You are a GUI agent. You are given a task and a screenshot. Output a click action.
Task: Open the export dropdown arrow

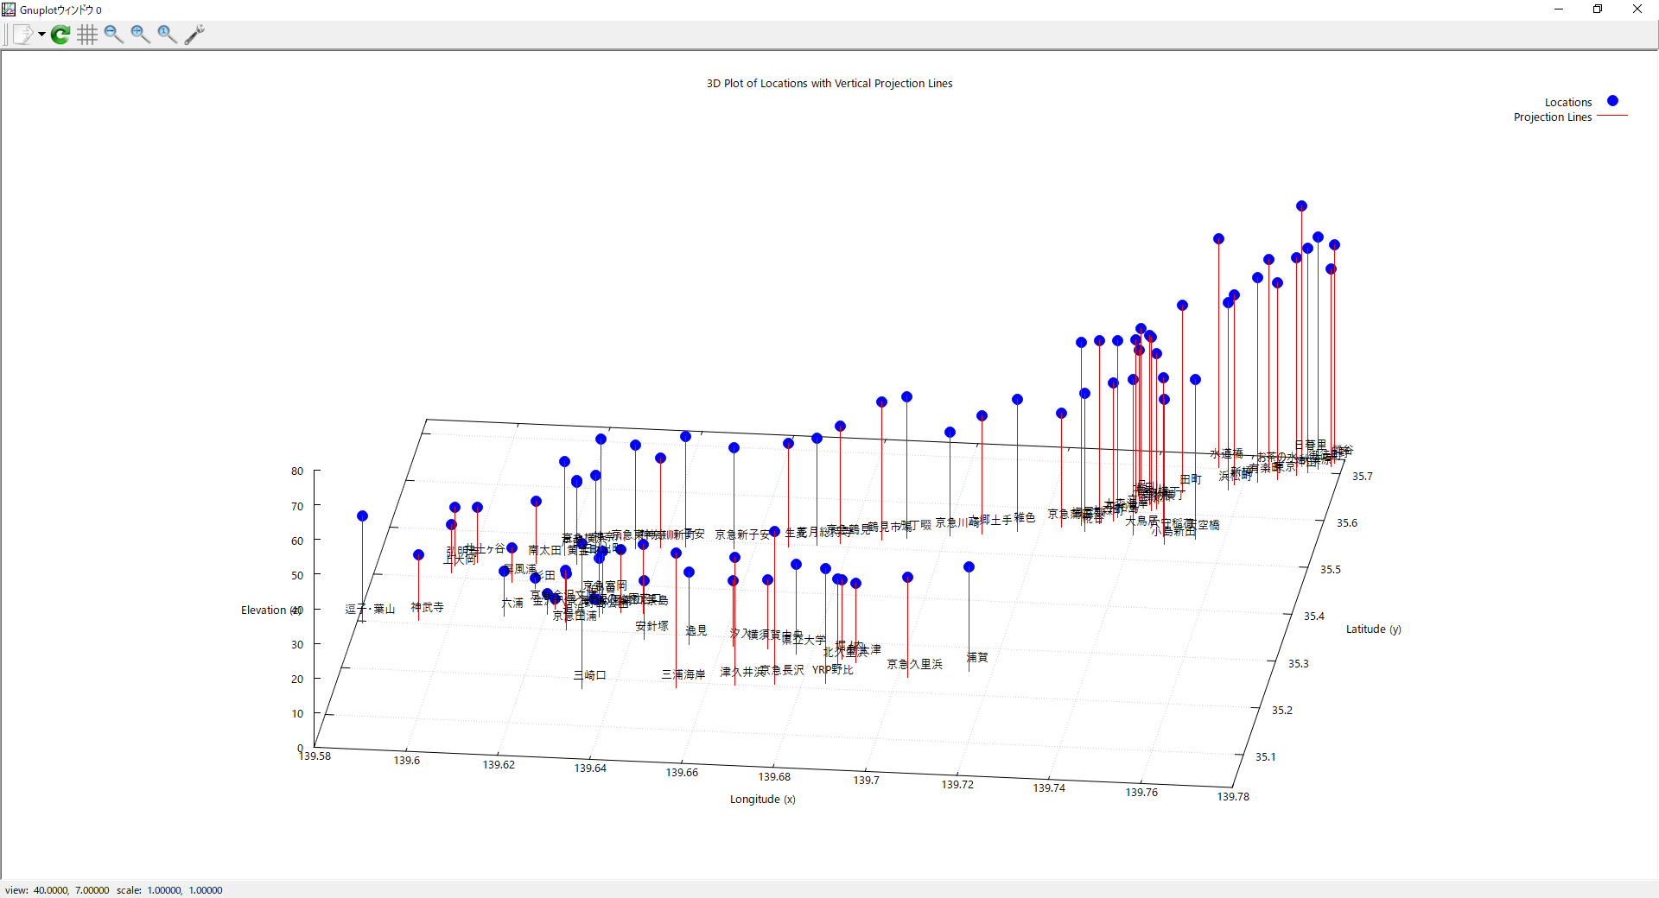coord(41,35)
